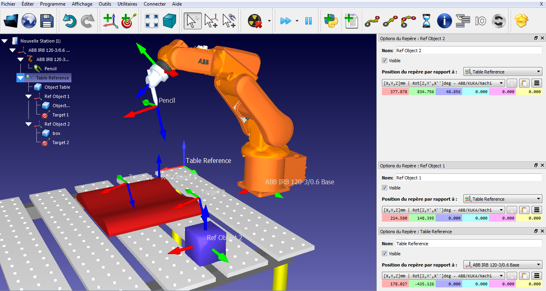
Task: Activate move reference frame cursor tool
Action: (x=211, y=20)
